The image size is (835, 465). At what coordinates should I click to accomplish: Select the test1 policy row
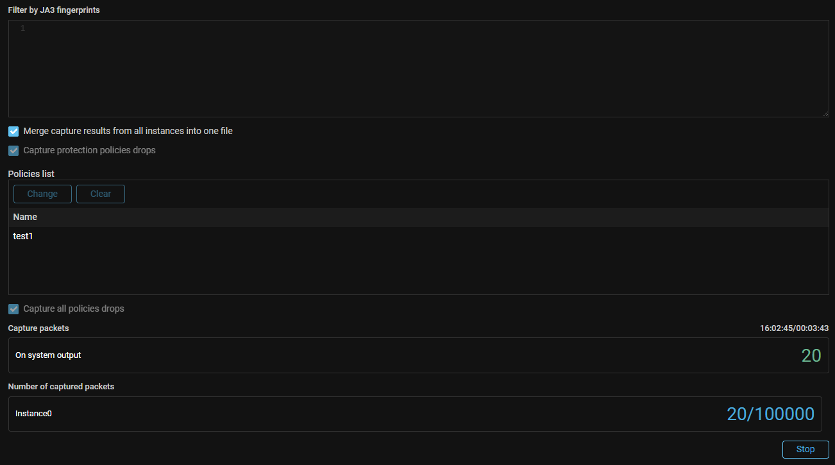click(x=23, y=236)
